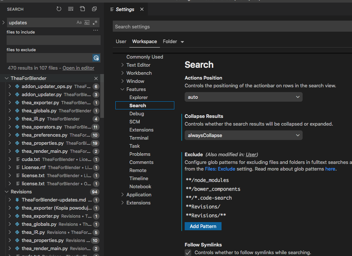Screen dimensions: 352x256
Task: Click Python icon of thea_operators.py
Action: click(x=17, y=127)
